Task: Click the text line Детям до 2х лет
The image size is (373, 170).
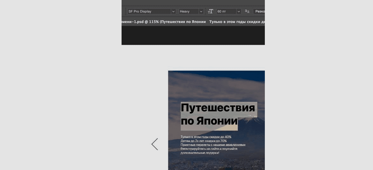Action: (x=204, y=141)
